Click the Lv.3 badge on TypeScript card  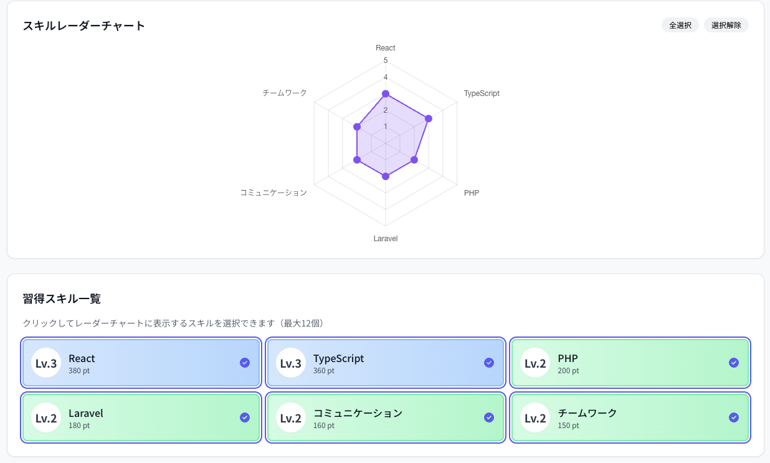291,363
